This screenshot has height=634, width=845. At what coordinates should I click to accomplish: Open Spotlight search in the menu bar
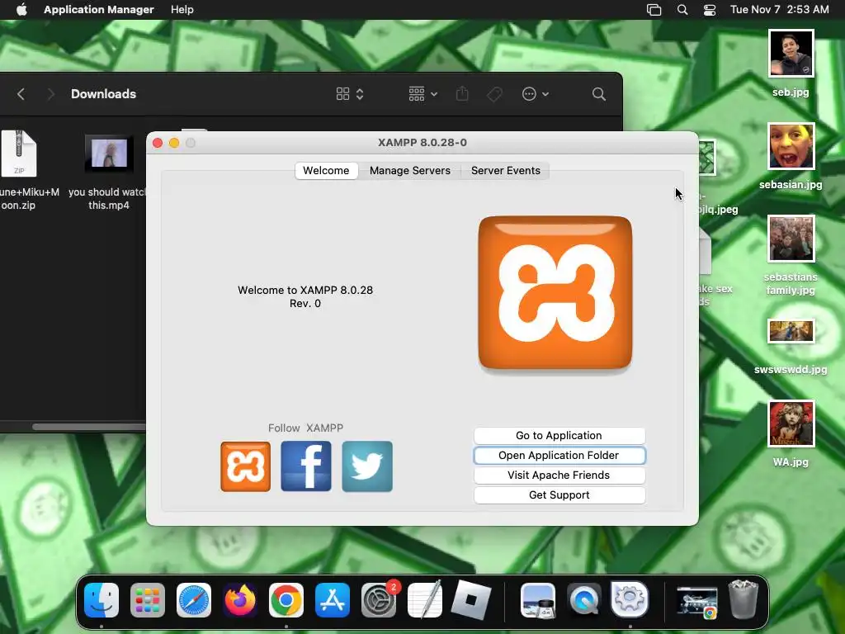(682, 10)
